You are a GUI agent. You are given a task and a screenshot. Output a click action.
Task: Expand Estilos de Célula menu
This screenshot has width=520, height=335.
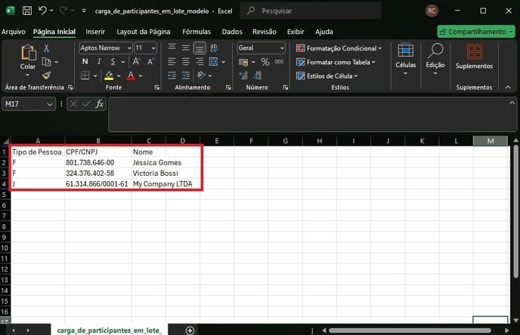pyautogui.click(x=327, y=76)
